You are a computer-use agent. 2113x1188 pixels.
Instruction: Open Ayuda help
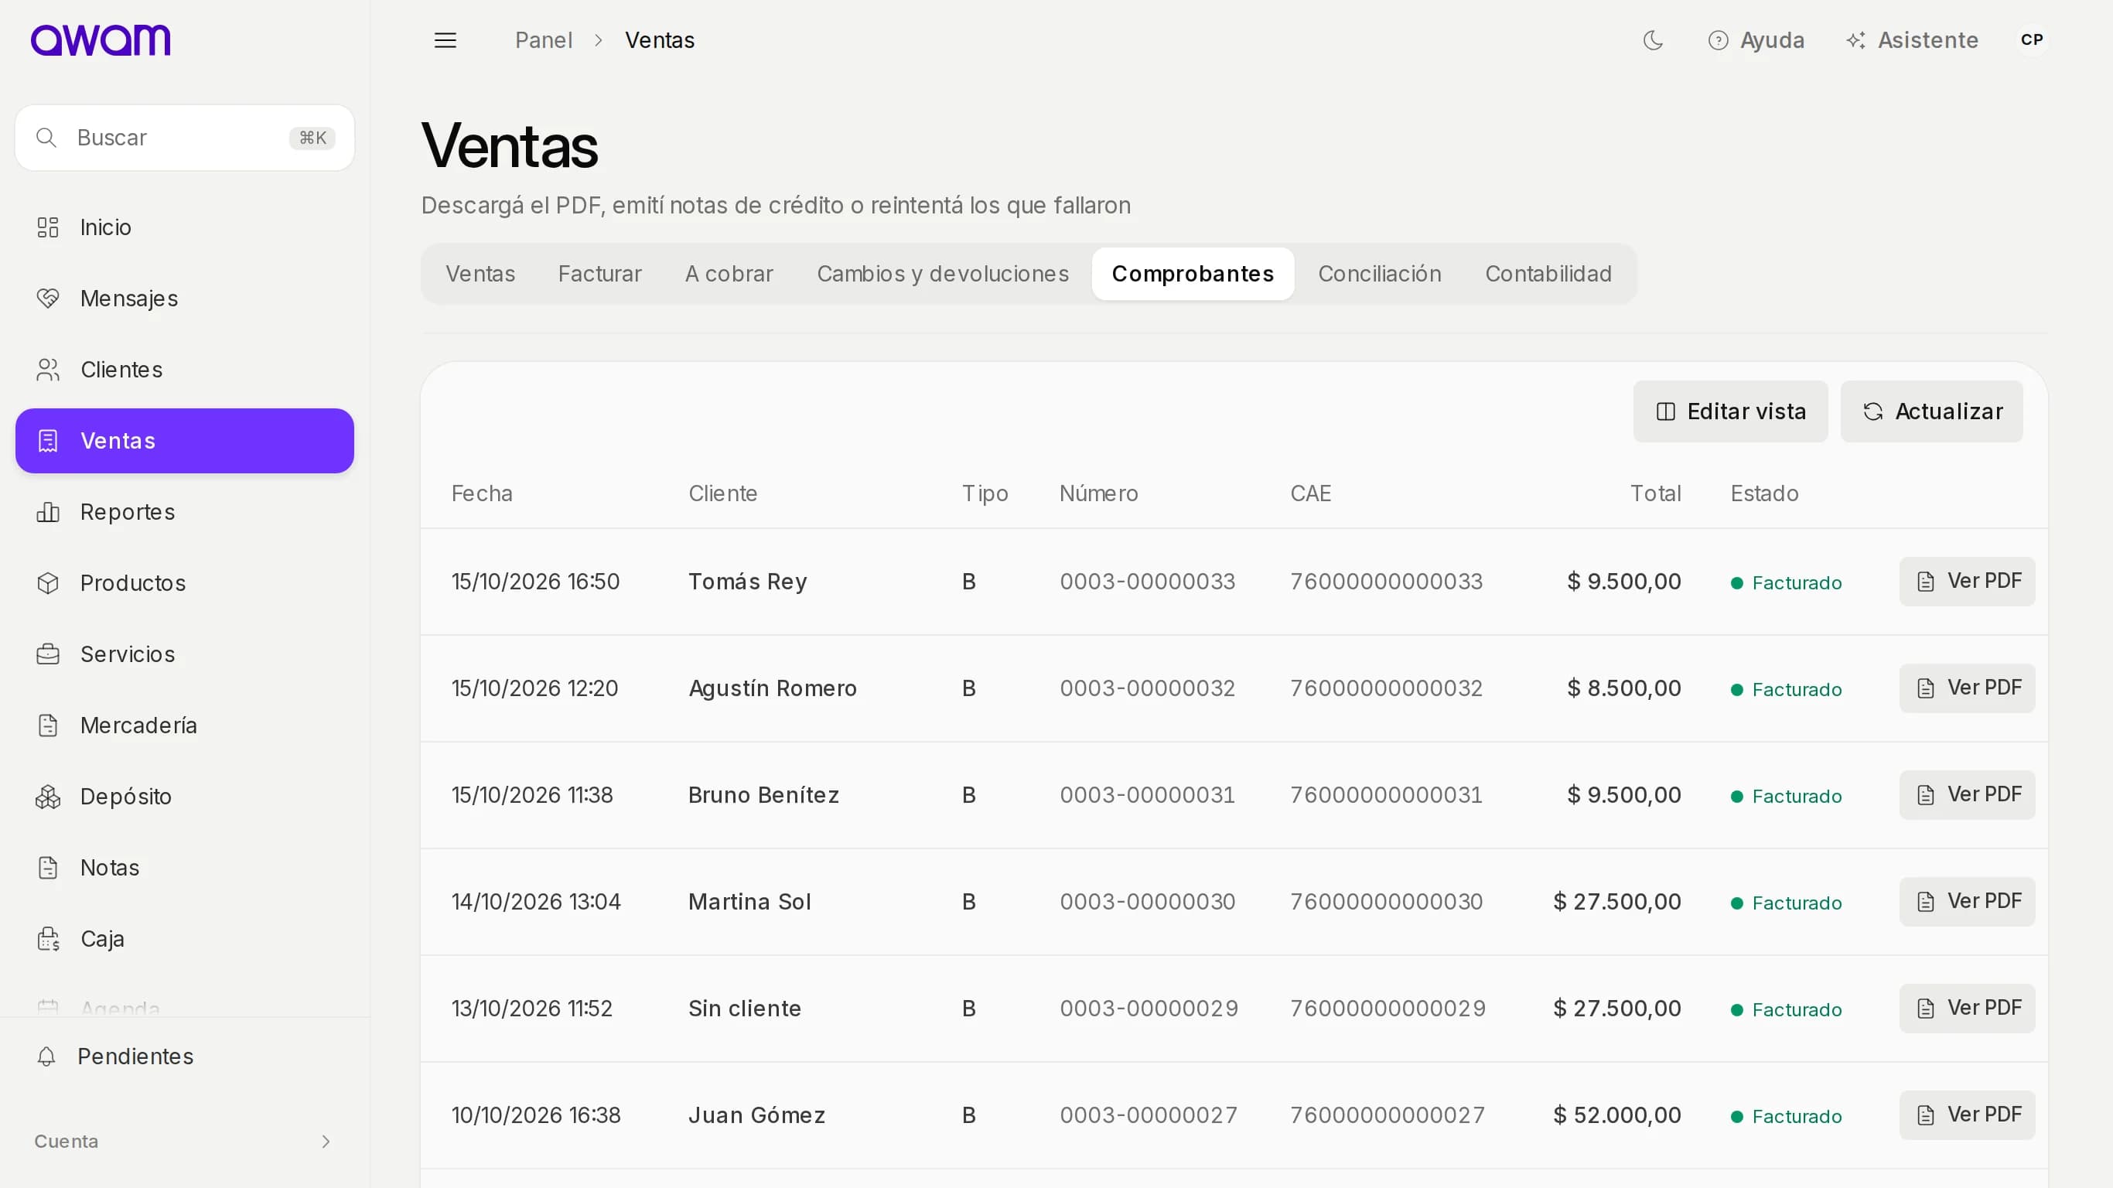pos(1756,40)
